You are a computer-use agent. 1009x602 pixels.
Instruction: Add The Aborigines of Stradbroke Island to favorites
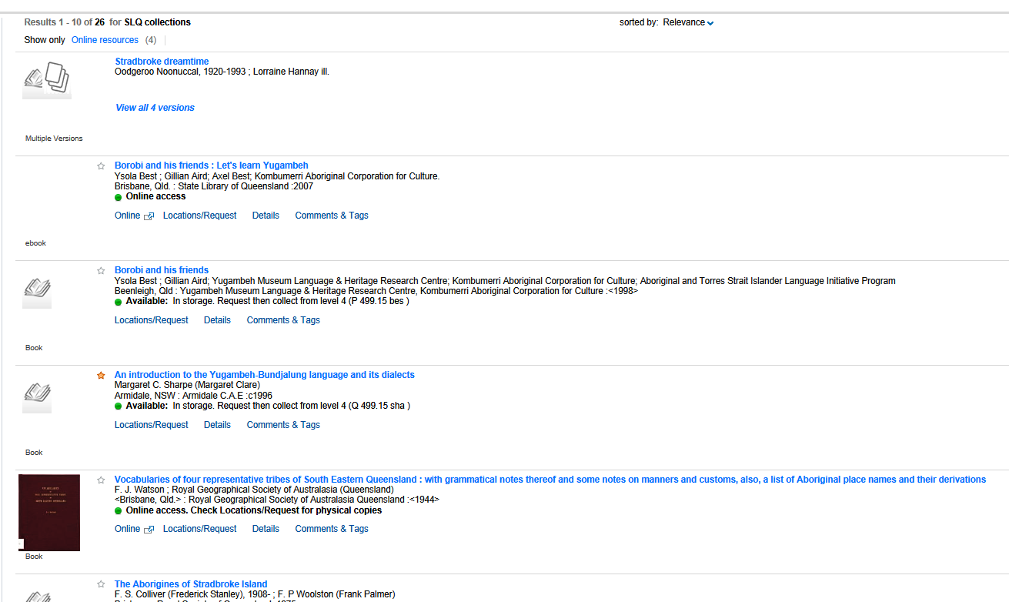101,584
